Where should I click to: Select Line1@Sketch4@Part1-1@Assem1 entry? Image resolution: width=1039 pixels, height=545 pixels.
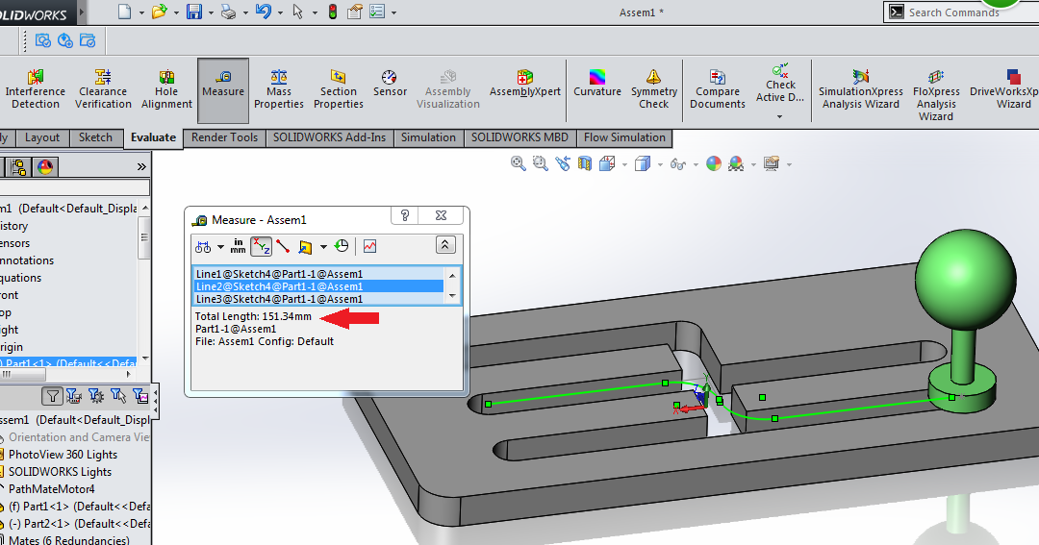tap(318, 274)
